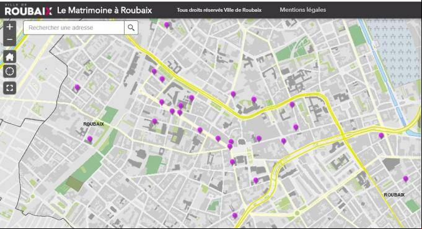The width and height of the screenshot is (422, 229).
Task: Open purple marker beside city boundary line
Action: [77, 88]
